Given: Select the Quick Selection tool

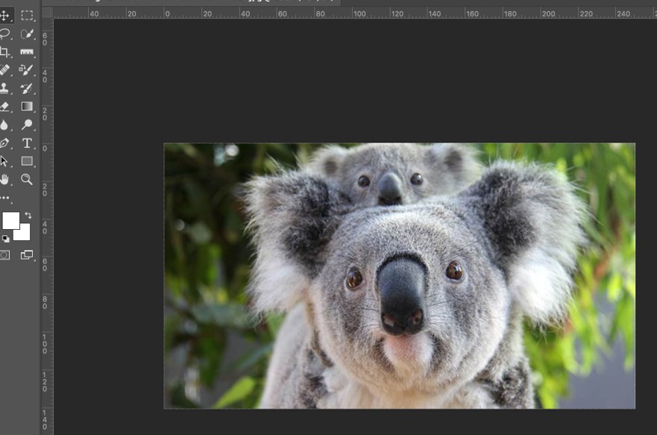Looking at the screenshot, I should click(27, 34).
